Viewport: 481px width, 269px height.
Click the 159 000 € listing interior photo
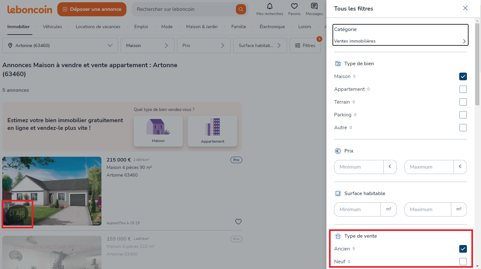point(52,252)
